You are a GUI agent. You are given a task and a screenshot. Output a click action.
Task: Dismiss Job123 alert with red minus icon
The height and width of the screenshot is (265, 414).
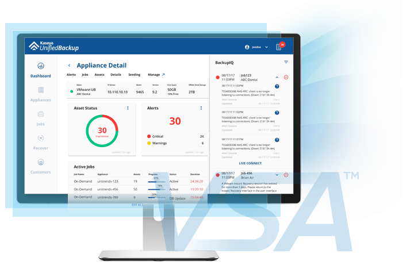point(286,78)
